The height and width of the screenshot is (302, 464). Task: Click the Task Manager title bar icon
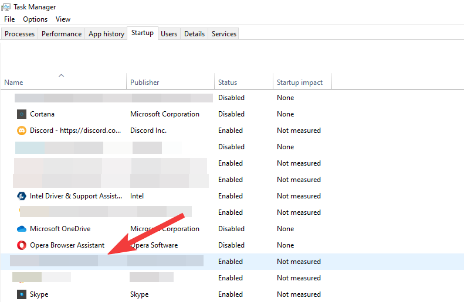pos(6,7)
